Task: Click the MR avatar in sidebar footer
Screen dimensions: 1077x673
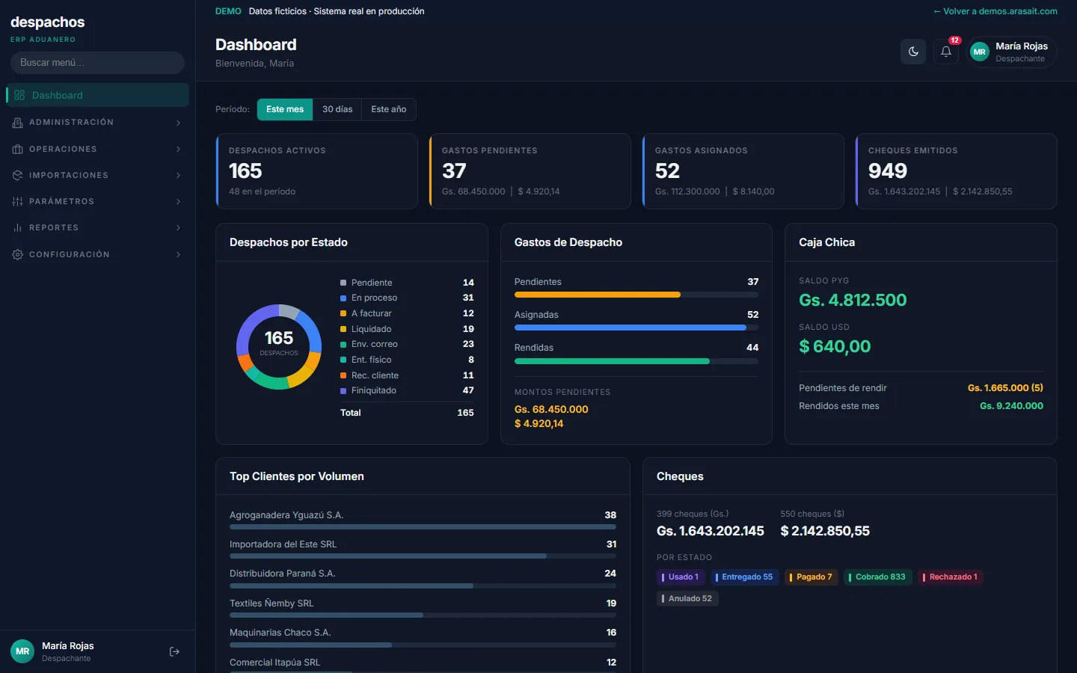Action: click(22, 651)
